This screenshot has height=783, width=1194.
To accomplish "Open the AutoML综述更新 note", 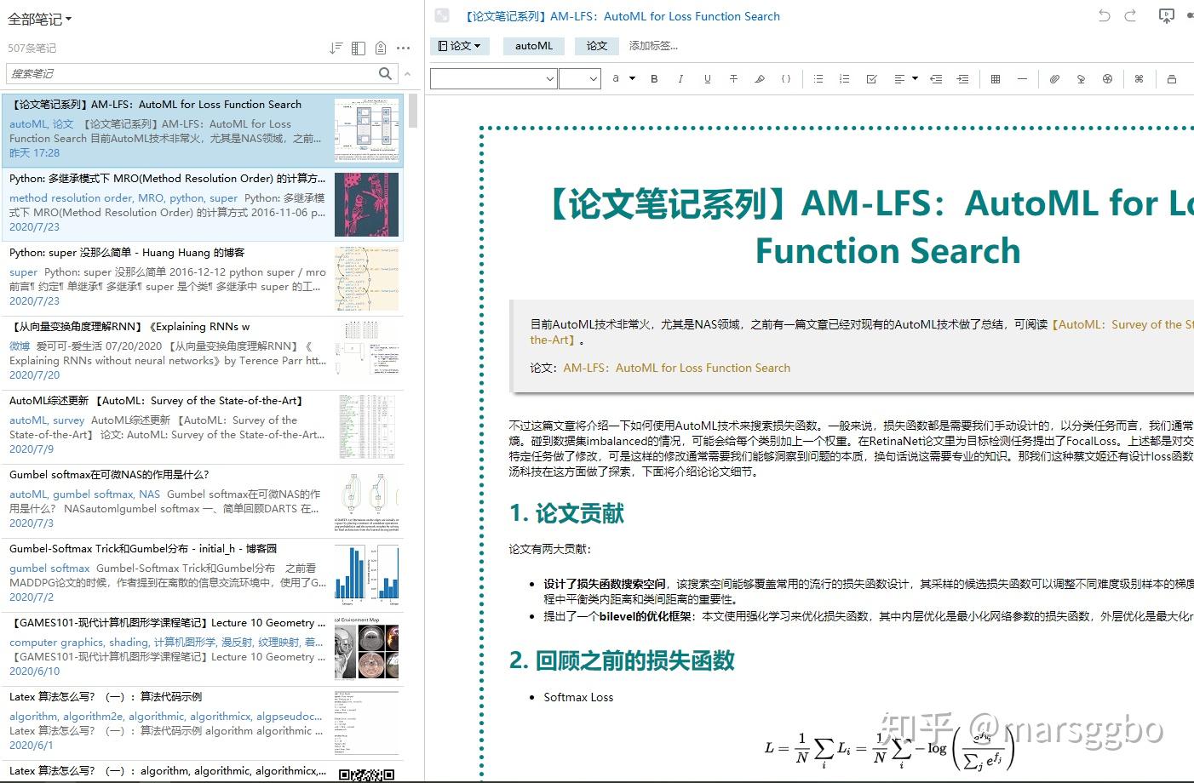I will [203, 426].
